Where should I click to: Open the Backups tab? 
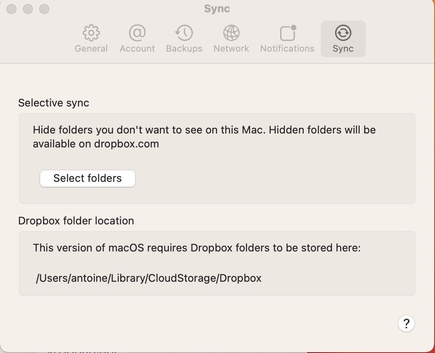point(184,39)
